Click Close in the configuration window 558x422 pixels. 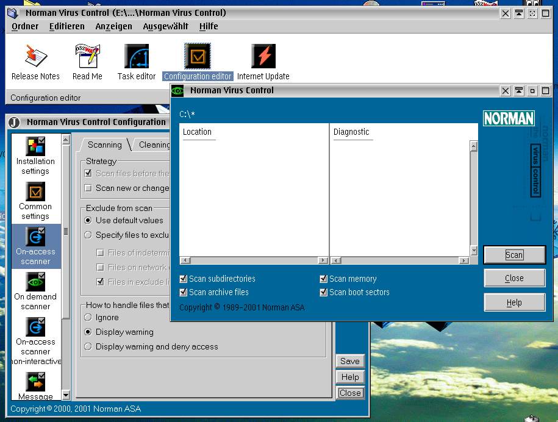click(350, 393)
